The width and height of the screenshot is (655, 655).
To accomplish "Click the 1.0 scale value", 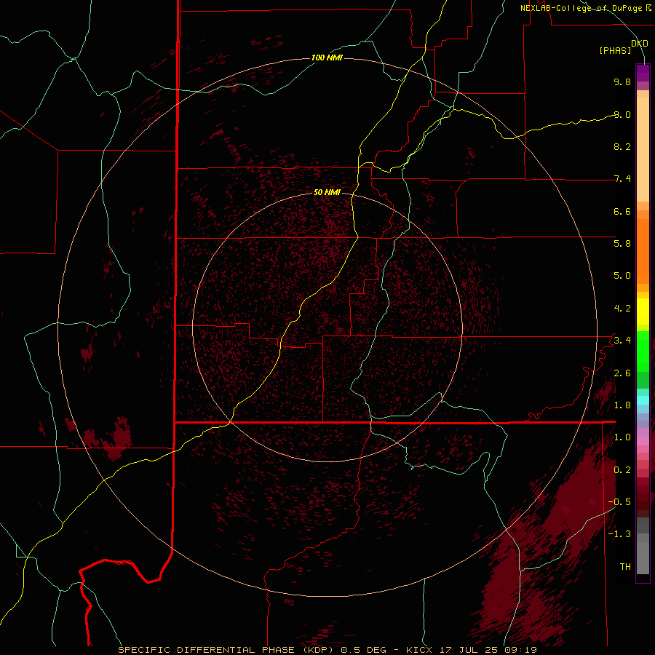I will pyautogui.click(x=622, y=437).
